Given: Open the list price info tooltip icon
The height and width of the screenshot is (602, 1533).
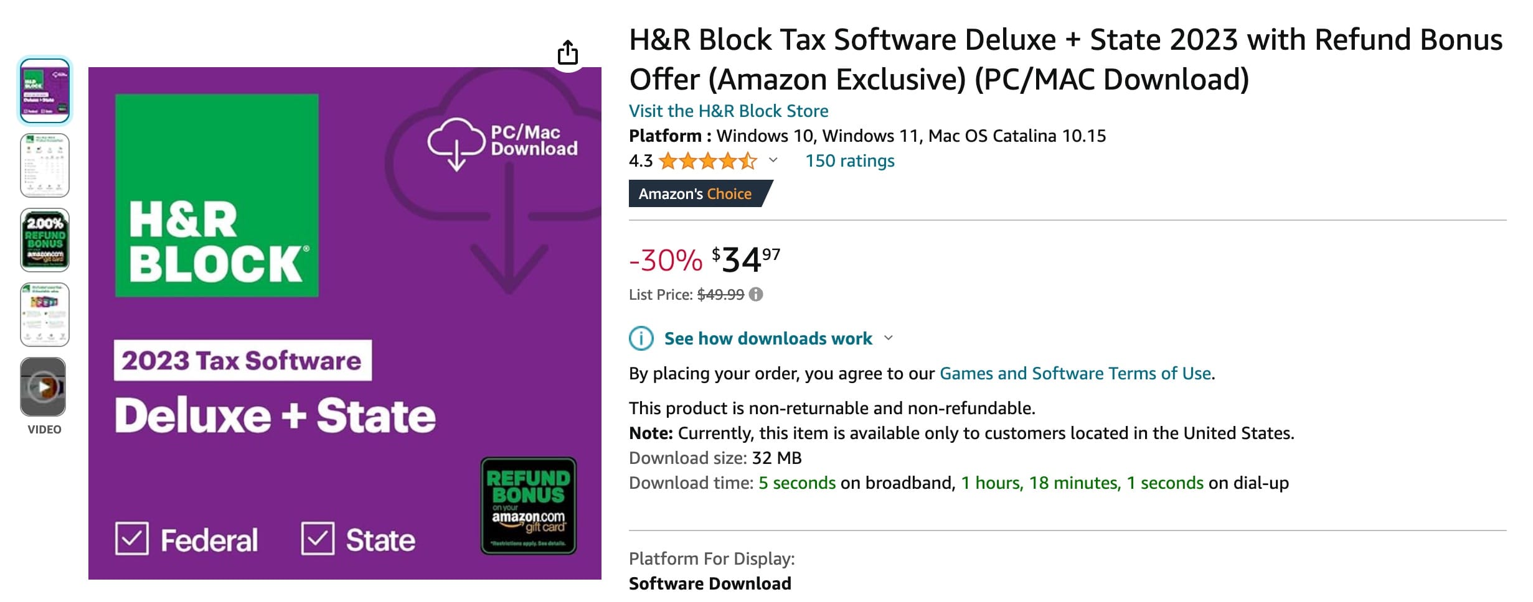Looking at the screenshot, I should point(757,295).
